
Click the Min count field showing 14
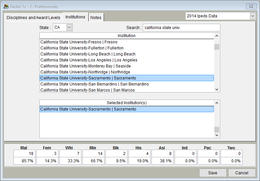[93, 154]
